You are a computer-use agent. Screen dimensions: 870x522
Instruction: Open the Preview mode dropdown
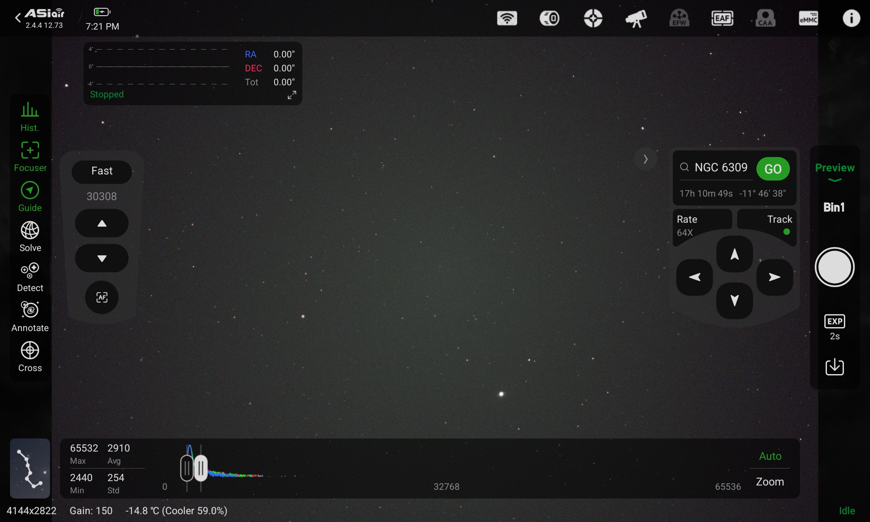click(x=834, y=172)
